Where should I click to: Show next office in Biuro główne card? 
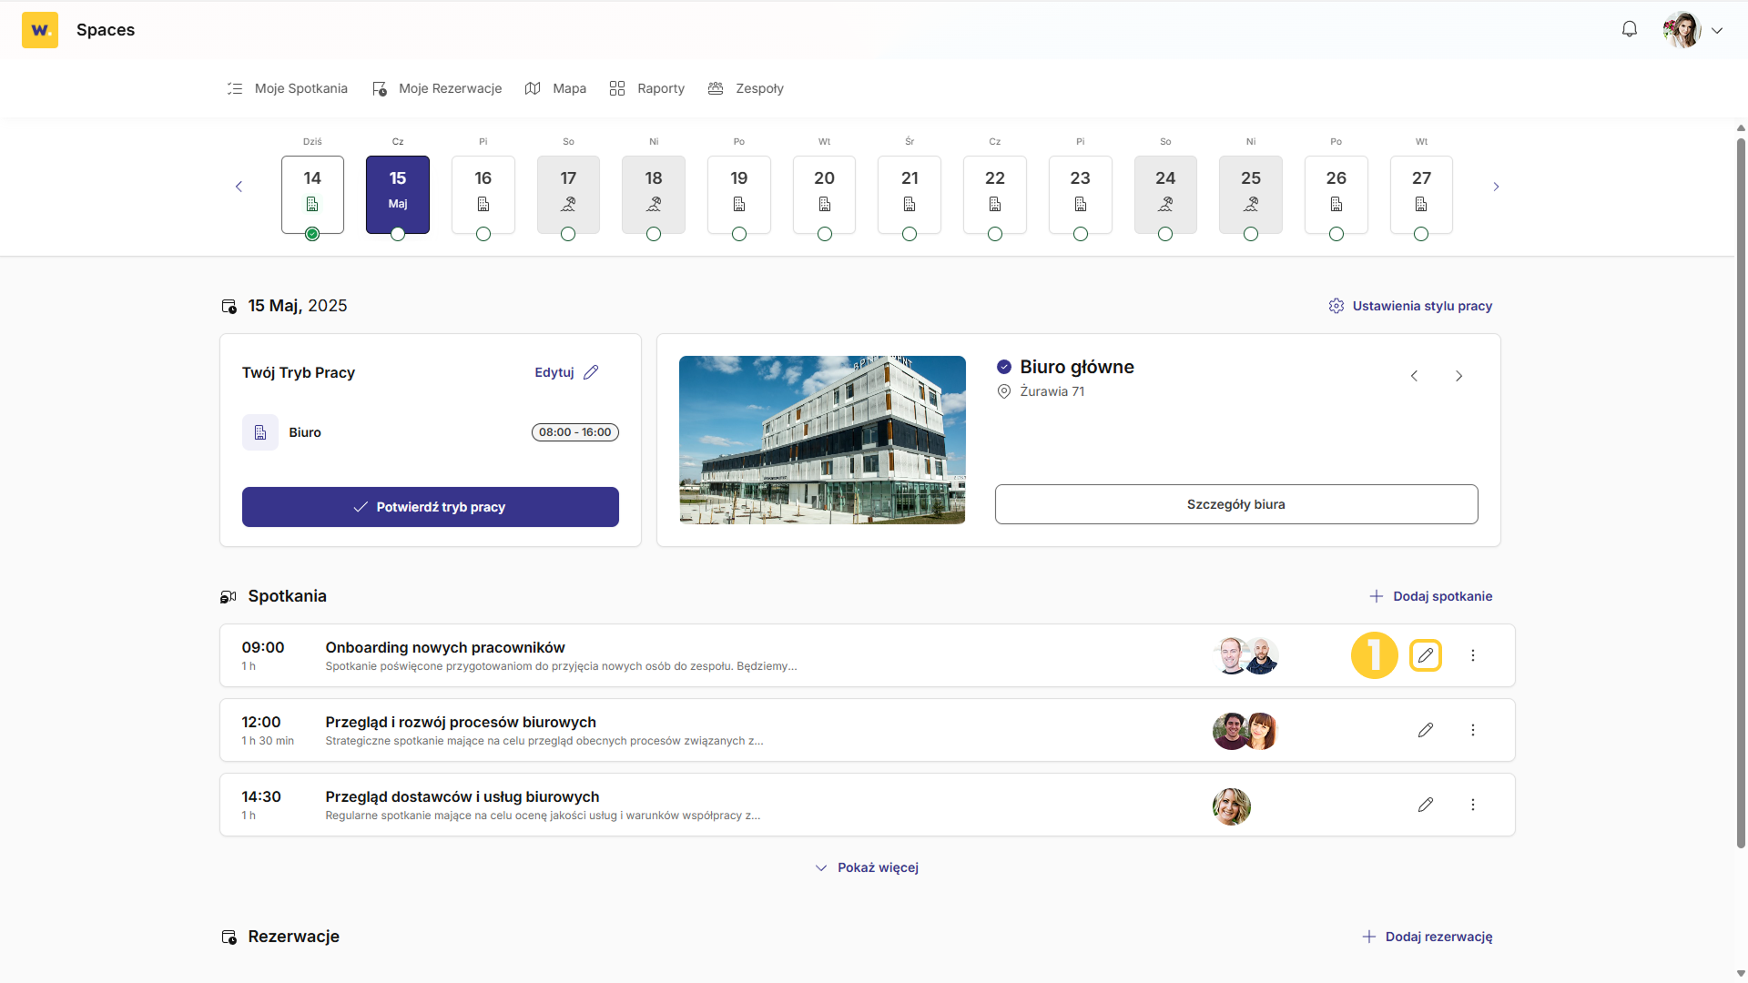point(1459,376)
